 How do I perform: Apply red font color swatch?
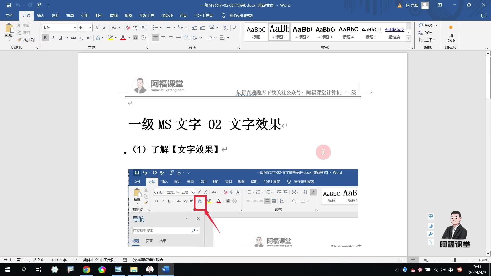(123, 38)
